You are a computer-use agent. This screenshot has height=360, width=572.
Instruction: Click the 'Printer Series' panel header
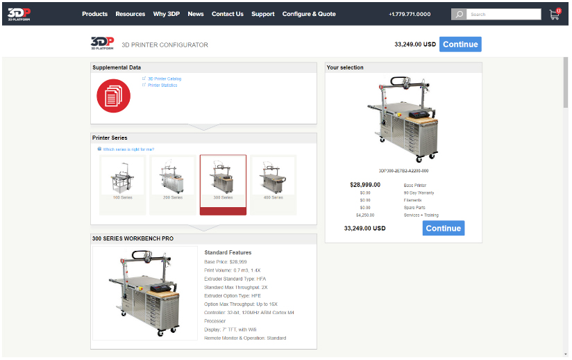coord(203,138)
